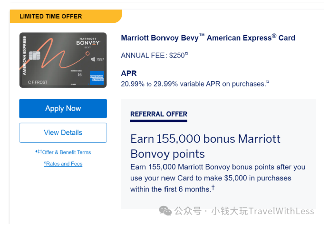Click the Apply Now button
The width and height of the screenshot is (329, 225).
coord(63,108)
